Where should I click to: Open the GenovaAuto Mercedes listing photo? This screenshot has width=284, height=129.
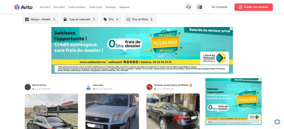pyautogui.click(x=51, y=111)
